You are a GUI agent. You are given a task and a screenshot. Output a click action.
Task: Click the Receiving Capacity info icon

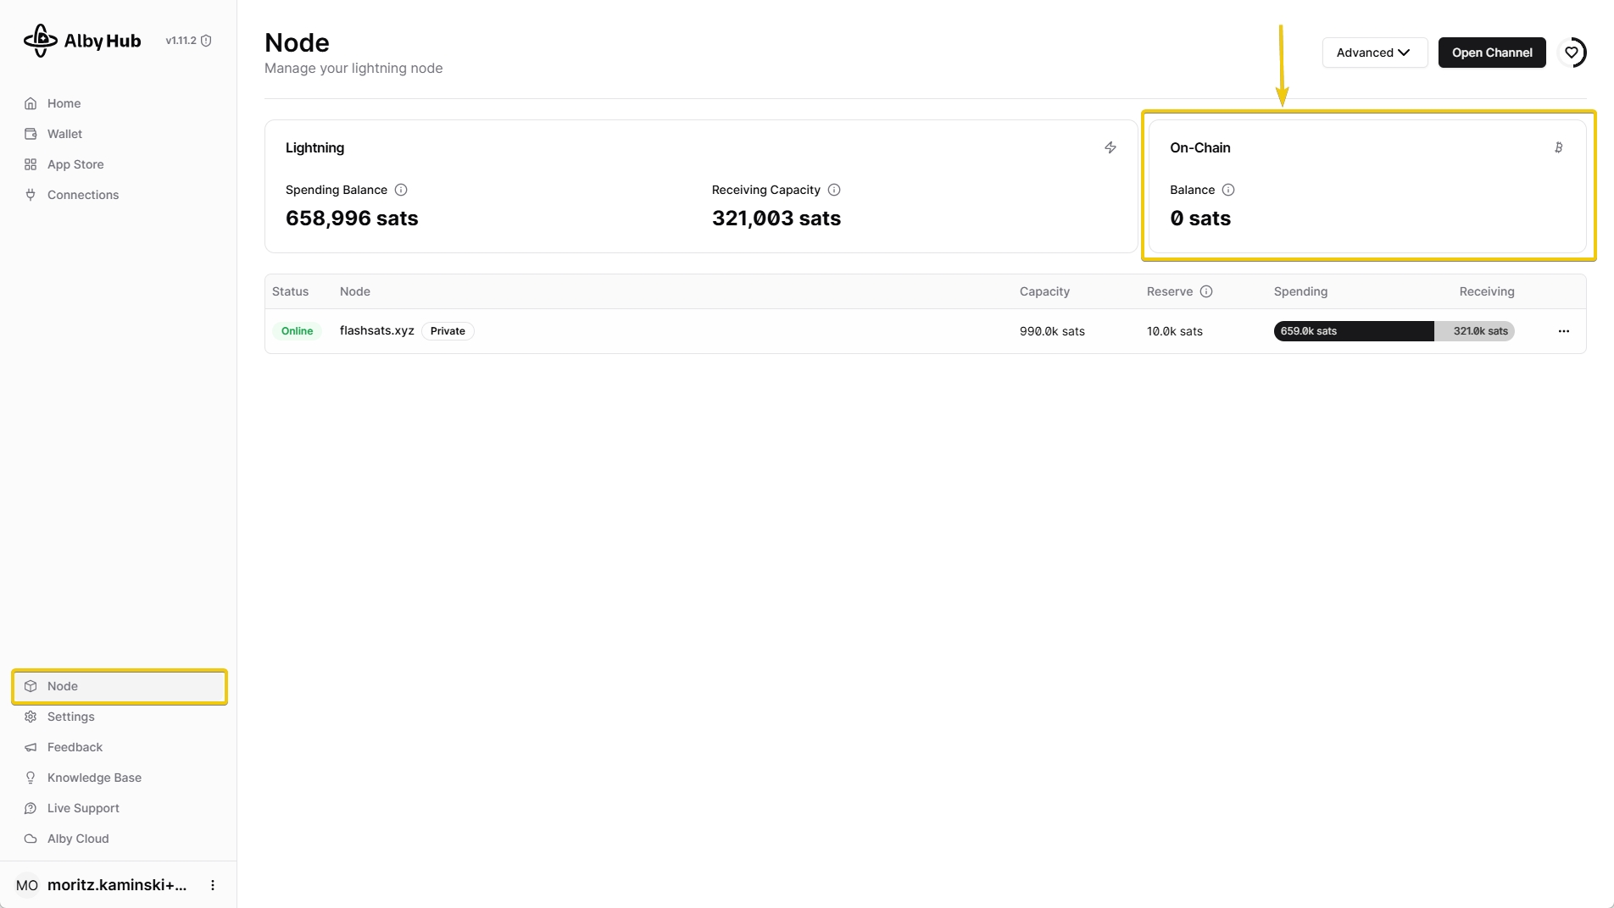(834, 190)
